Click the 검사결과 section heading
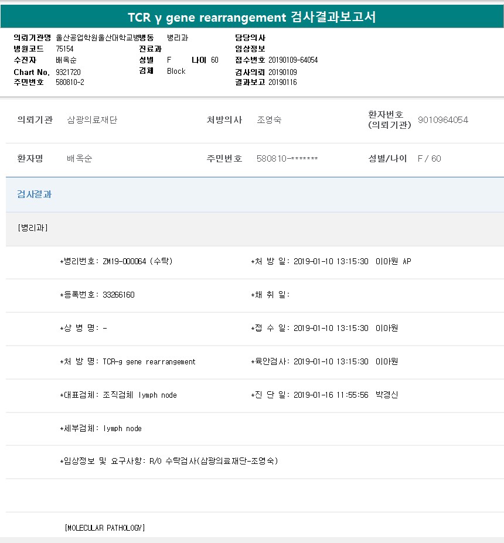Screen dimensions: 504x543 [35, 194]
